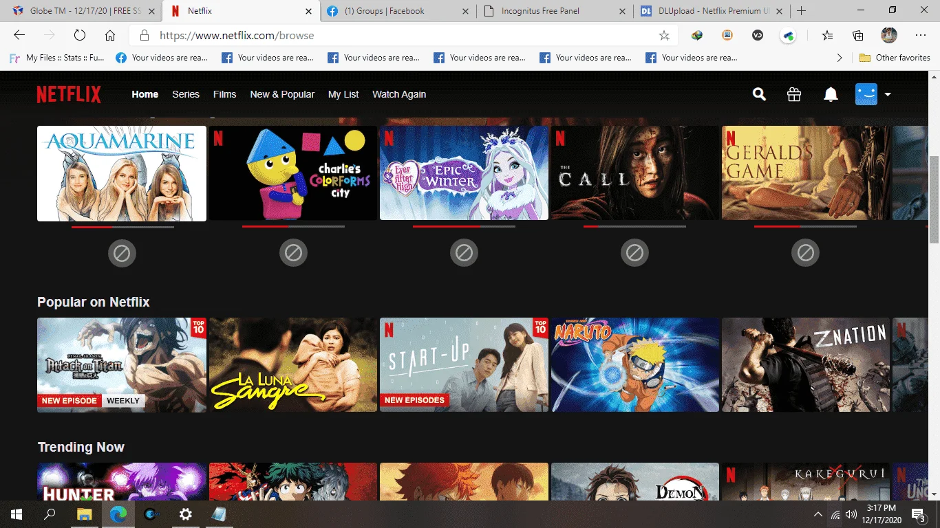Switch to the Globe TM browser tab
The height and width of the screenshot is (528, 940).
coord(83,11)
